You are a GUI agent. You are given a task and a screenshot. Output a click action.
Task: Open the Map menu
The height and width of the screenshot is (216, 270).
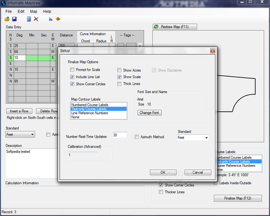click(x=34, y=11)
